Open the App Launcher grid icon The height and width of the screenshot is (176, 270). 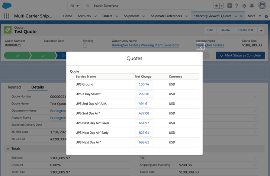tap(6, 16)
